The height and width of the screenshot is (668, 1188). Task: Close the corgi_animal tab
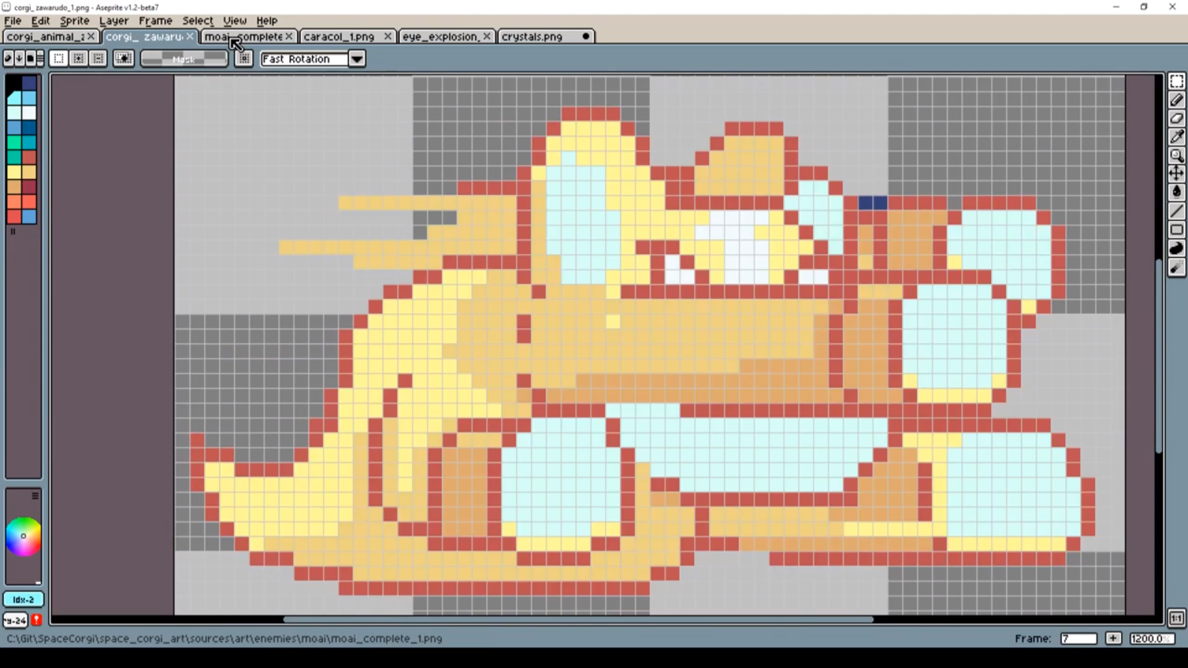(91, 36)
